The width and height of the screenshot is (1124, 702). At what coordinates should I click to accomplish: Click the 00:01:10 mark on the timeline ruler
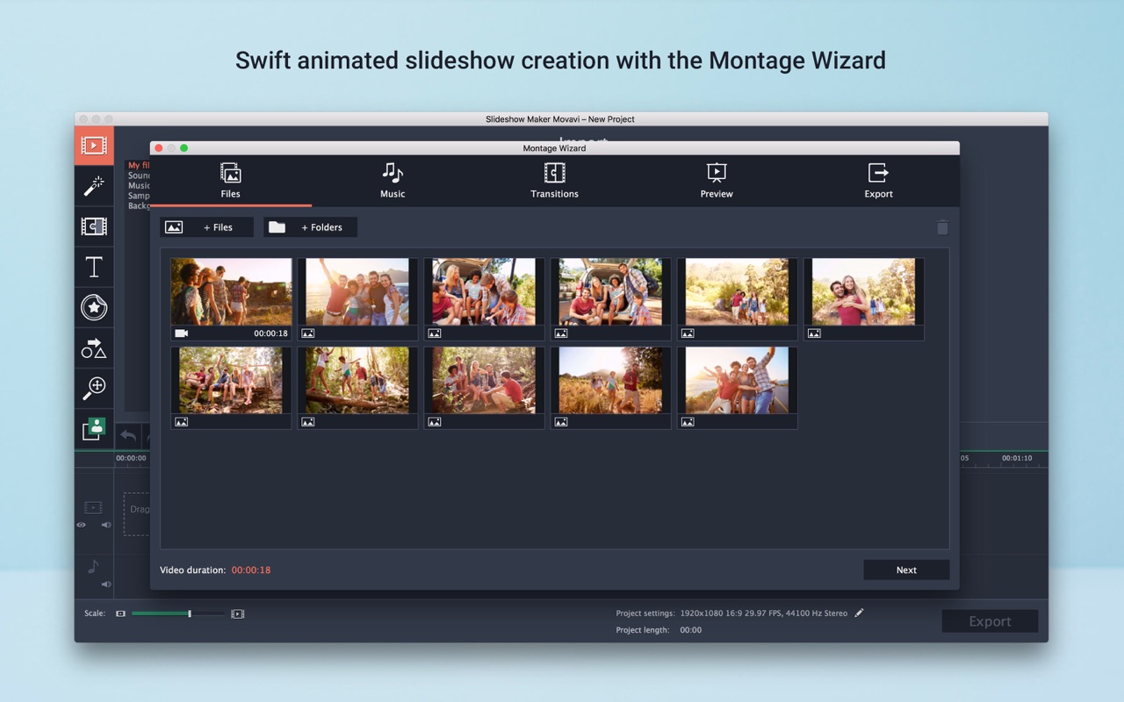coord(1017,458)
